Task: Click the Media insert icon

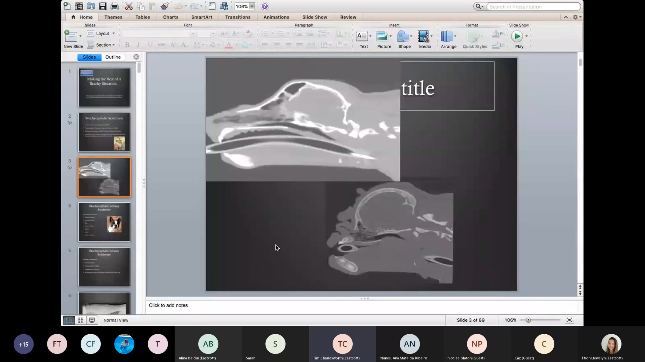Action: (423, 36)
